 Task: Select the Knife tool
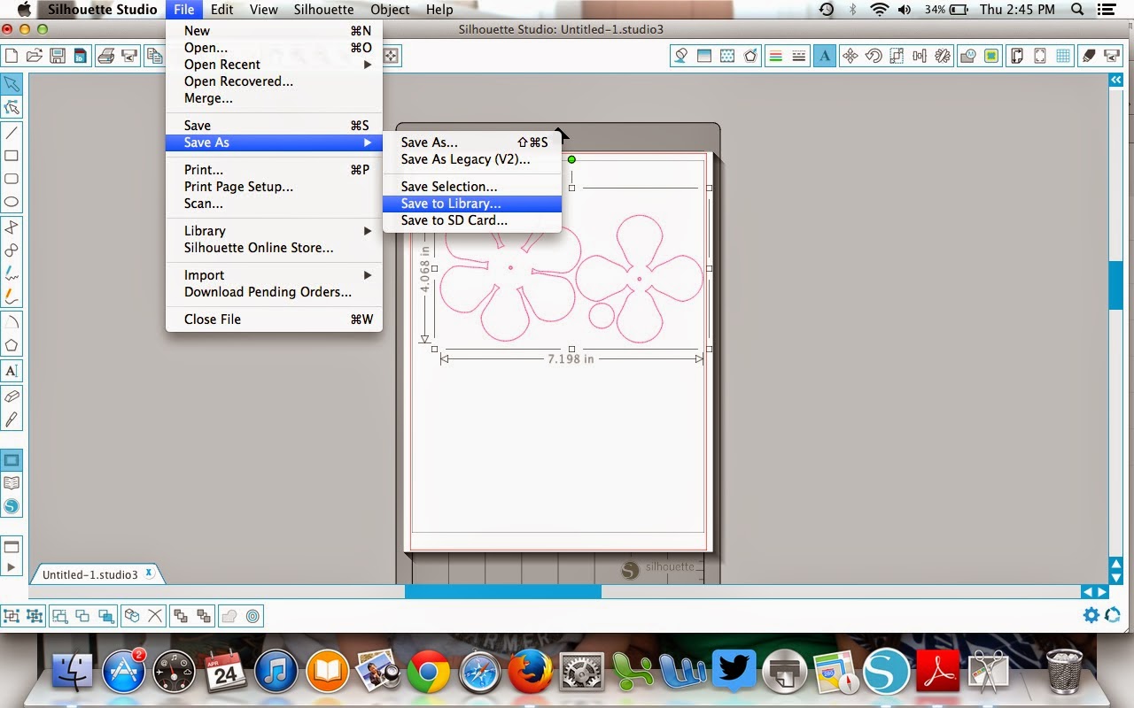pos(12,419)
